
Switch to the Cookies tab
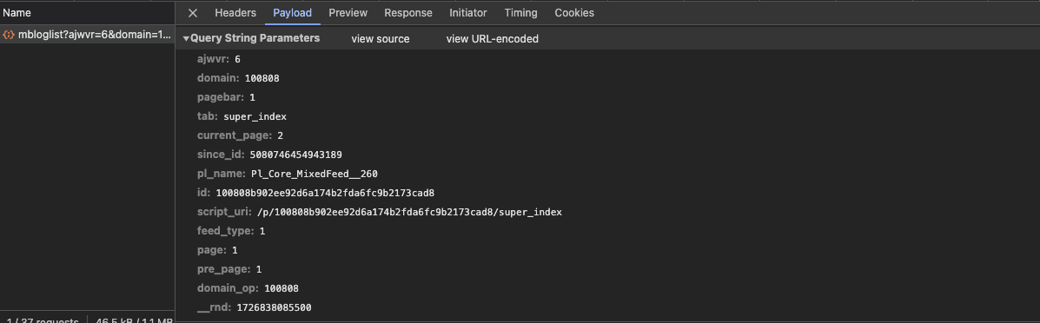(574, 13)
